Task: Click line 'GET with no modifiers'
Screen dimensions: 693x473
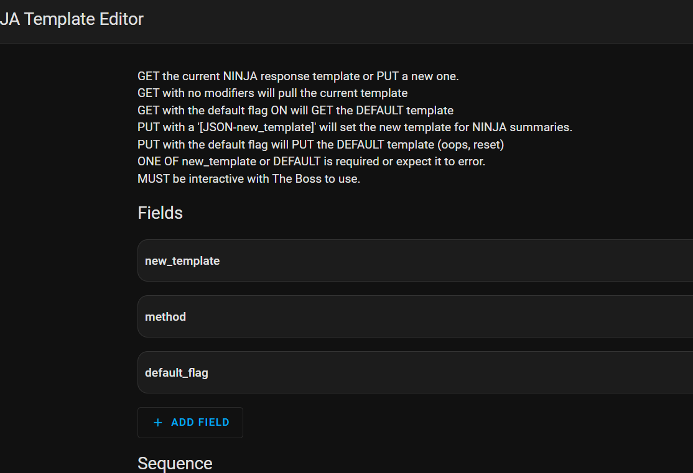Action: point(272,93)
